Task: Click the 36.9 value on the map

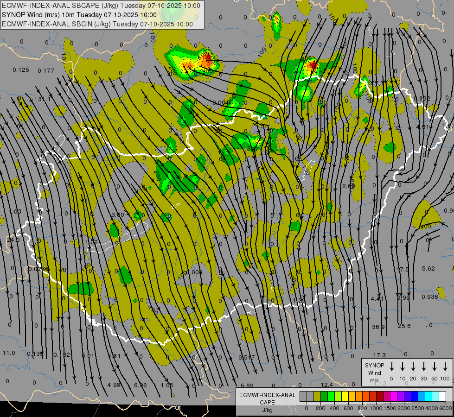Action: tap(378, 327)
